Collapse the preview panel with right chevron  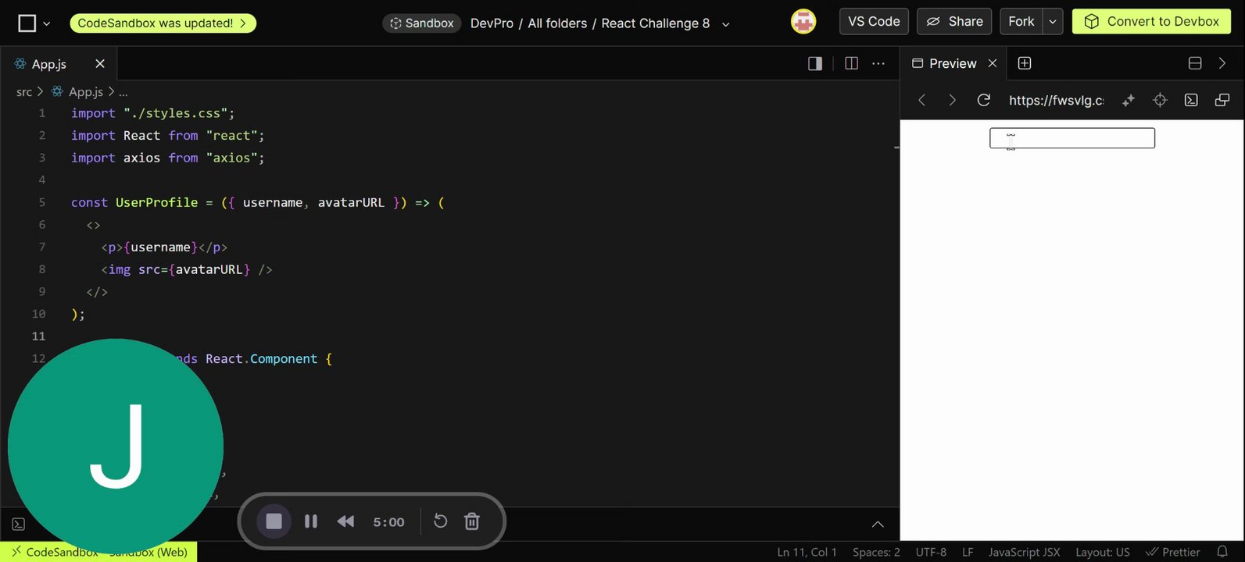tap(1222, 63)
